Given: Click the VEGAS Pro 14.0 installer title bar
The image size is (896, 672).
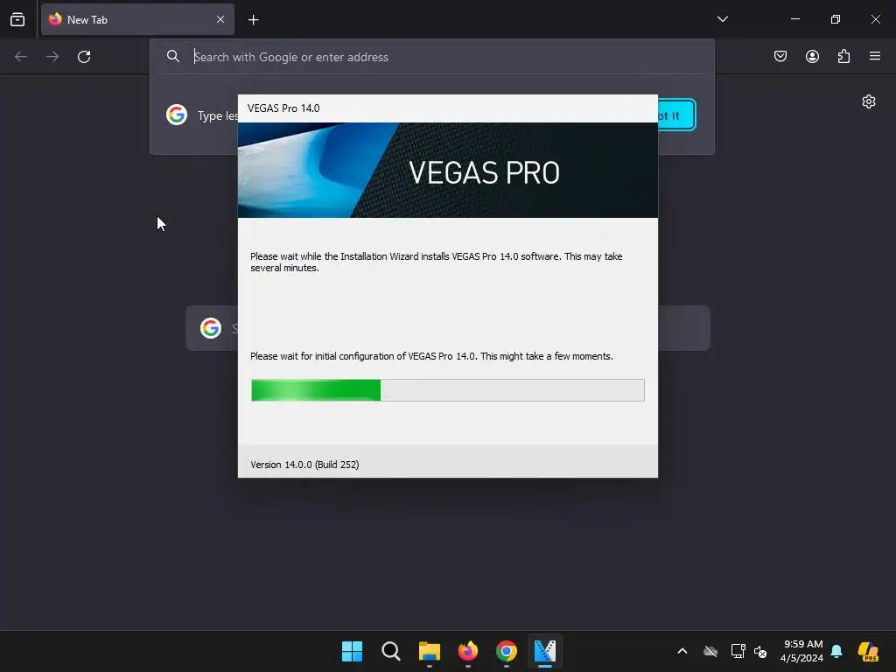Looking at the screenshot, I should click(447, 108).
